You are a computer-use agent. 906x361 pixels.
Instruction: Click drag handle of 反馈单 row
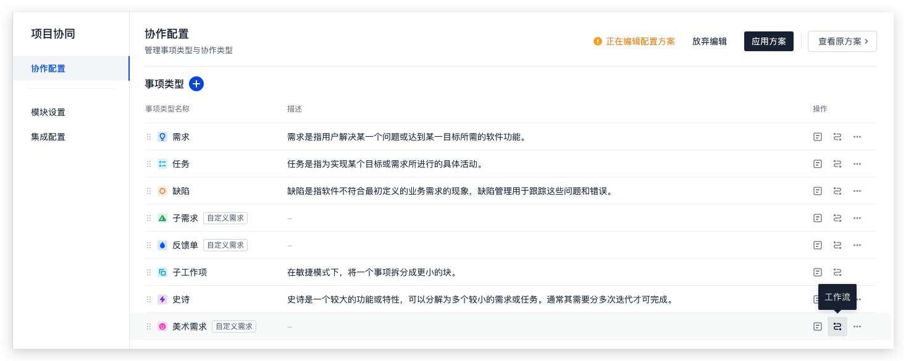[149, 245]
